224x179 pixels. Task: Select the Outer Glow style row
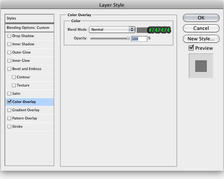click(x=29, y=52)
